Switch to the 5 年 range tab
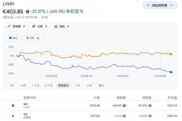Image resolution: width=182 pixels, height=121 pixels. click(x=89, y=86)
